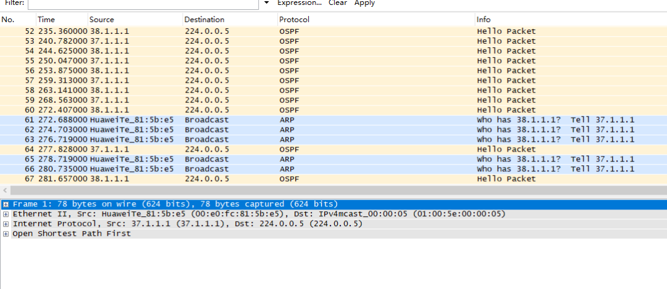Expand the Frame 1 tree node

pos(6,204)
